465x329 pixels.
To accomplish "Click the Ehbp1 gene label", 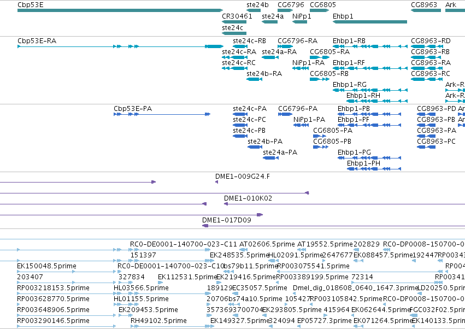I will (x=343, y=16).
